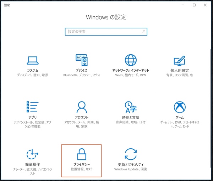The width and height of the screenshot is (213, 181).
Task: Click the Wi-Fi、機内モード、VPN description
Action: (131, 75)
